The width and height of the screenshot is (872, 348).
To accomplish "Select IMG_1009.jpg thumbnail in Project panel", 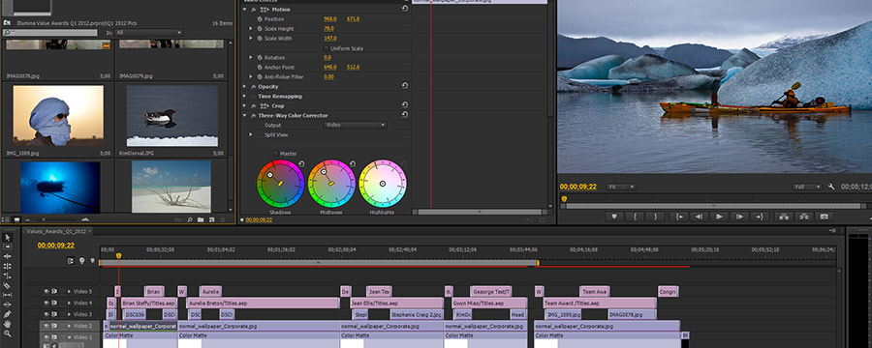I will click(58, 115).
